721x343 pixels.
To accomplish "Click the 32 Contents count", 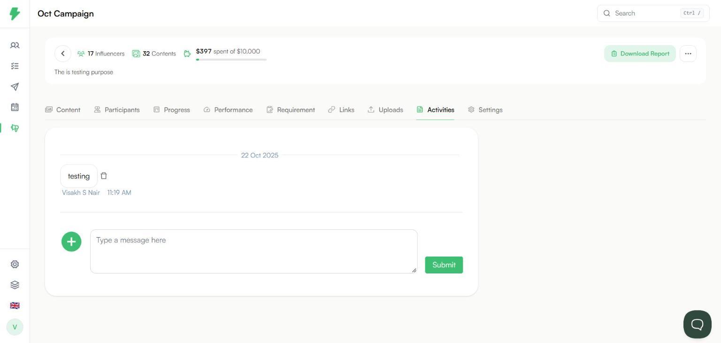I will [154, 54].
